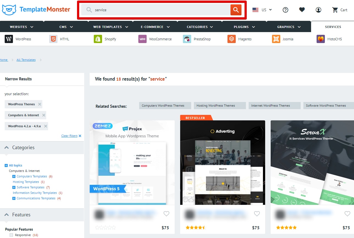Switch to the Services tab

tap(333, 27)
